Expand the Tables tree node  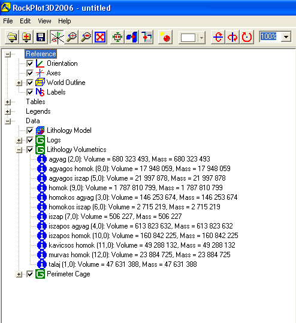click(8, 102)
